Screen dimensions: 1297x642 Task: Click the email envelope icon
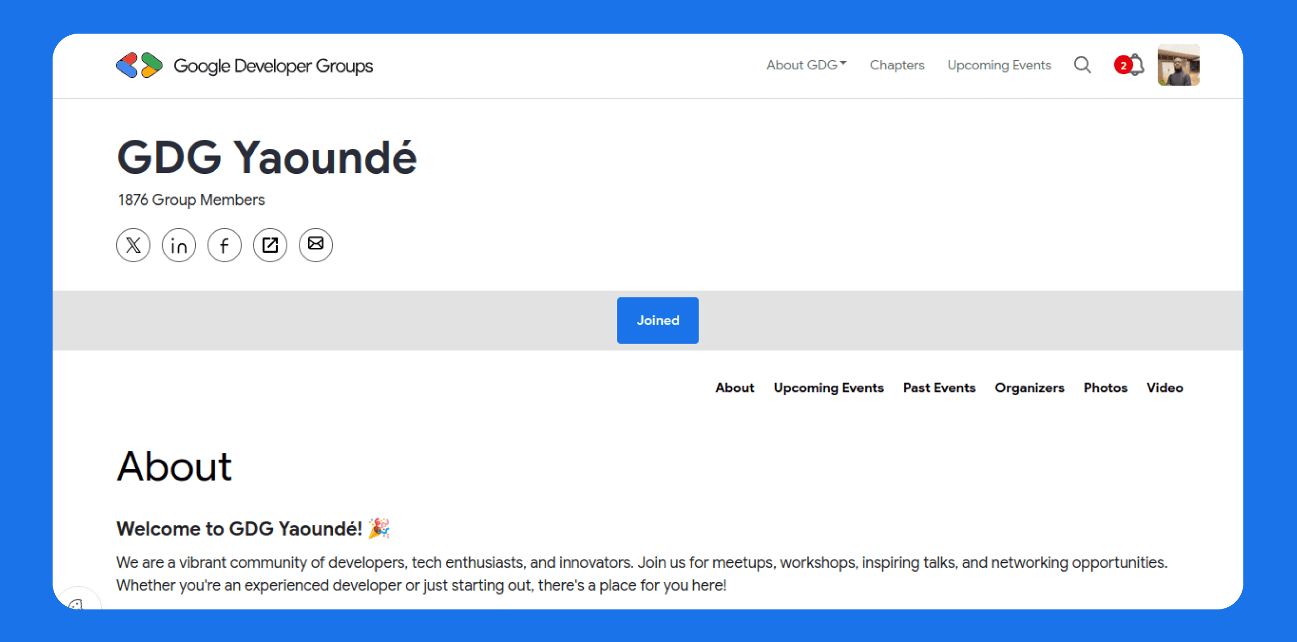[316, 245]
